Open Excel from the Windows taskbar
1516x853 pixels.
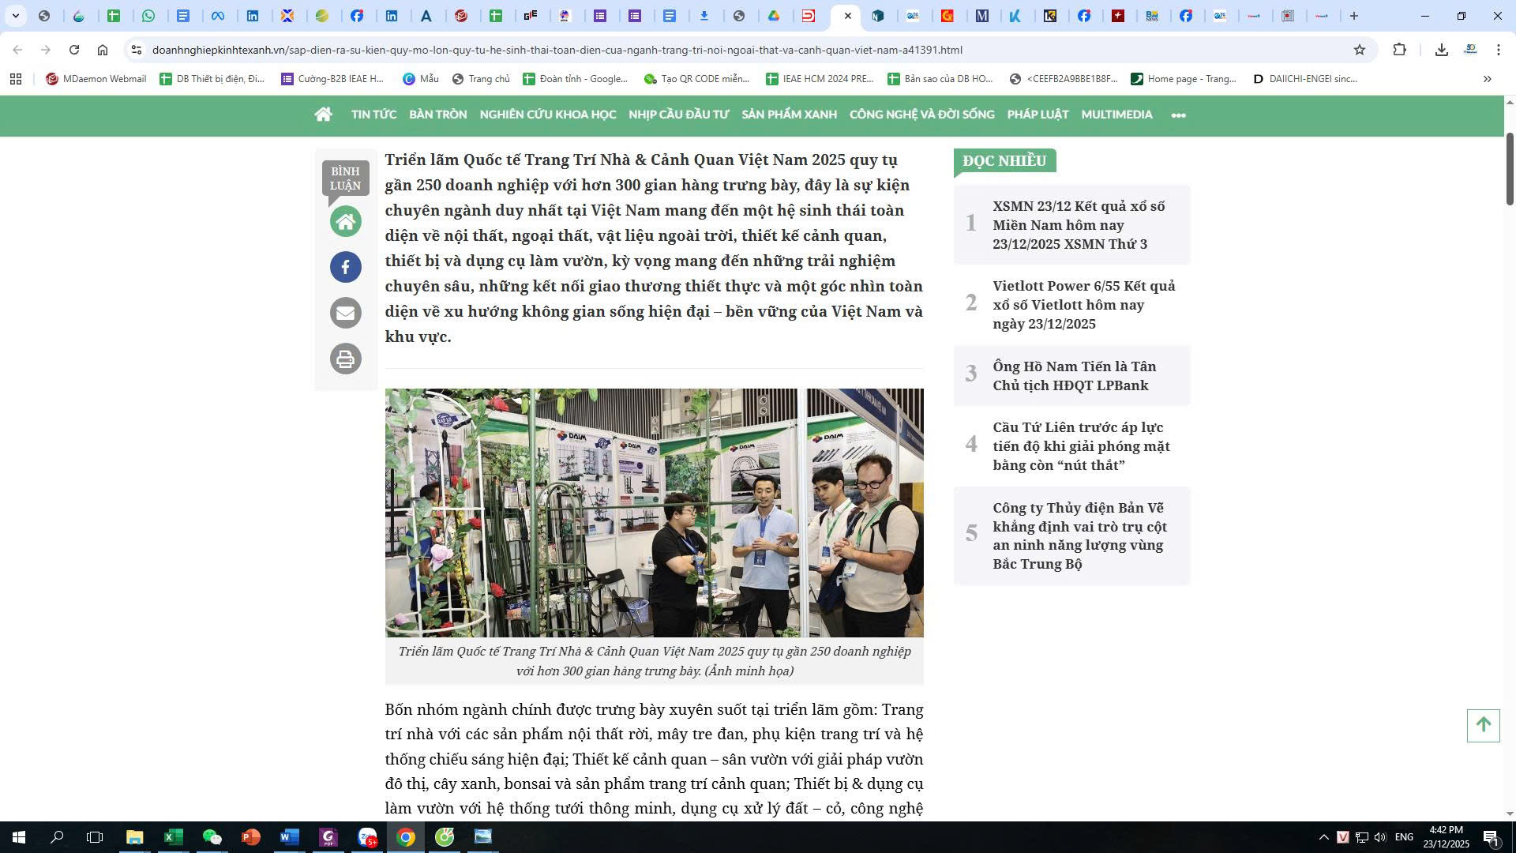coord(173,836)
